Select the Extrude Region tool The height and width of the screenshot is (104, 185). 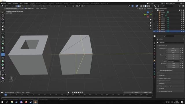[3, 44]
